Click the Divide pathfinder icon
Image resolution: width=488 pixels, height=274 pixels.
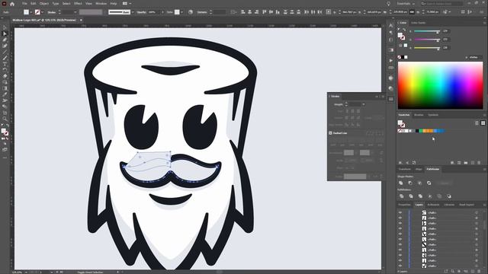tap(402, 196)
